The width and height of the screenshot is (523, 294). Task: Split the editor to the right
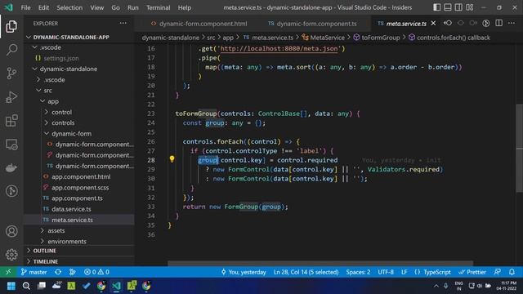click(499, 24)
